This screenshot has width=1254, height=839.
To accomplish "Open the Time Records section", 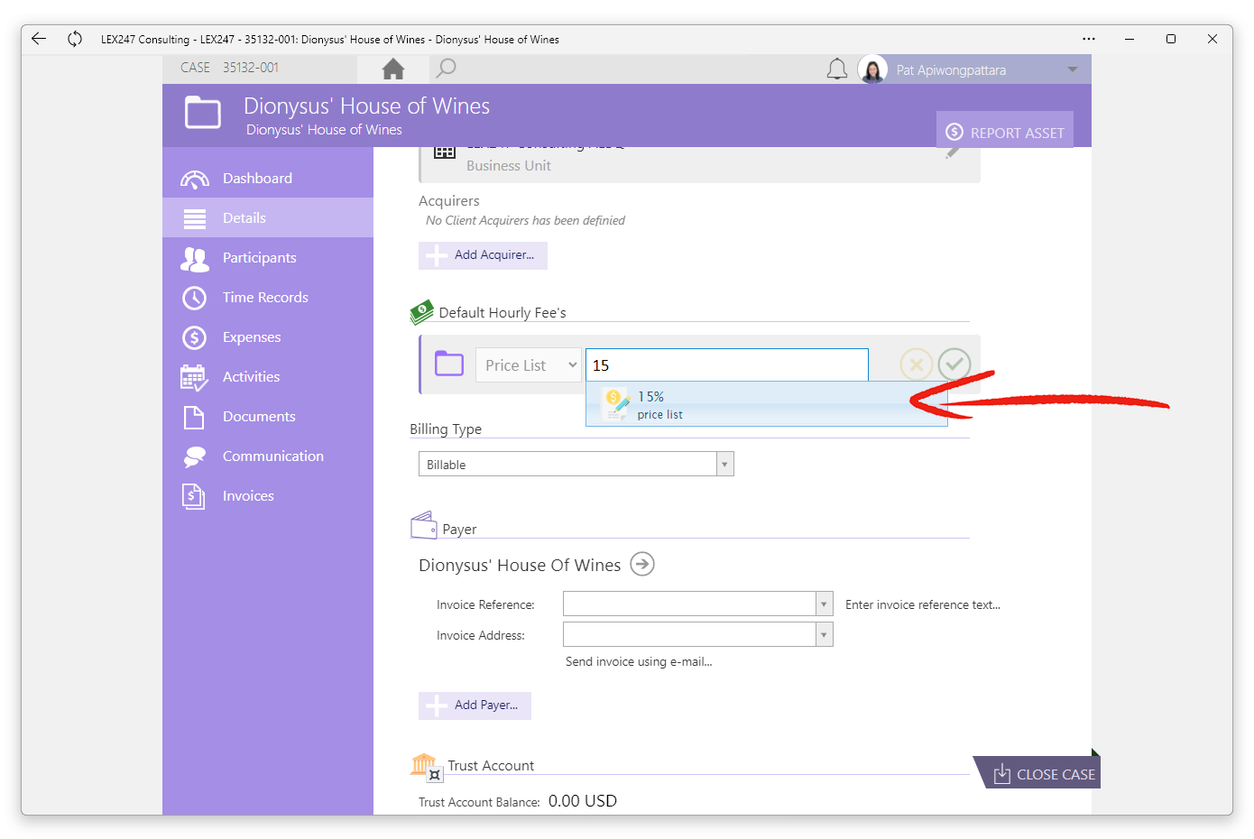I will click(x=268, y=297).
